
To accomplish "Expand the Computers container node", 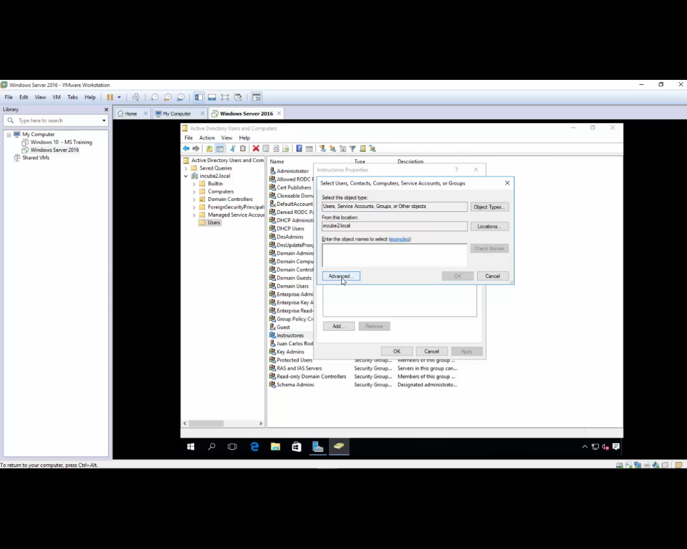I will coord(194,191).
